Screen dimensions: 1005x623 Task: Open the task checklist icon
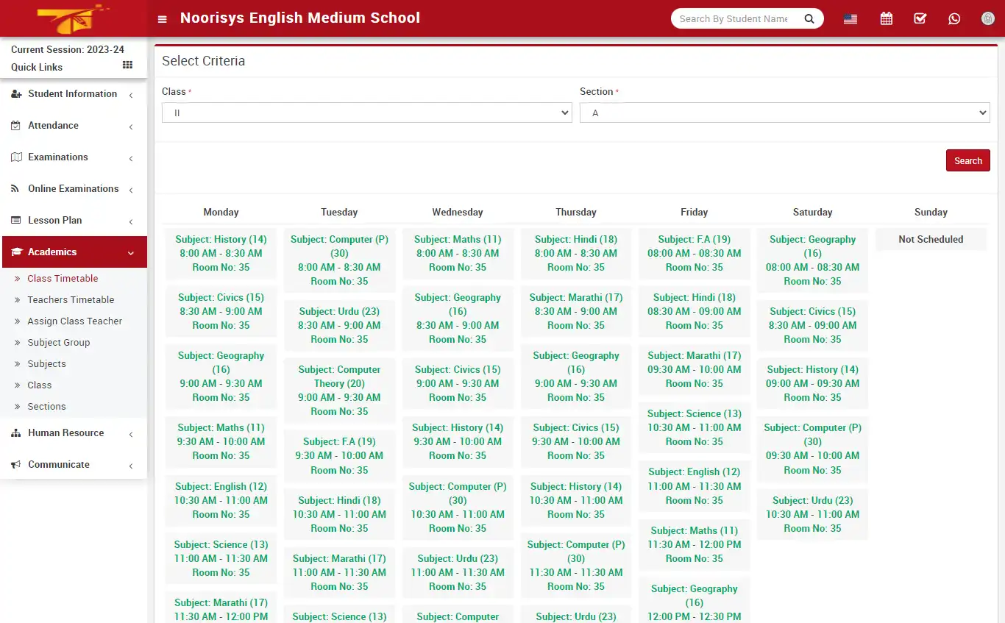pos(920,18)
